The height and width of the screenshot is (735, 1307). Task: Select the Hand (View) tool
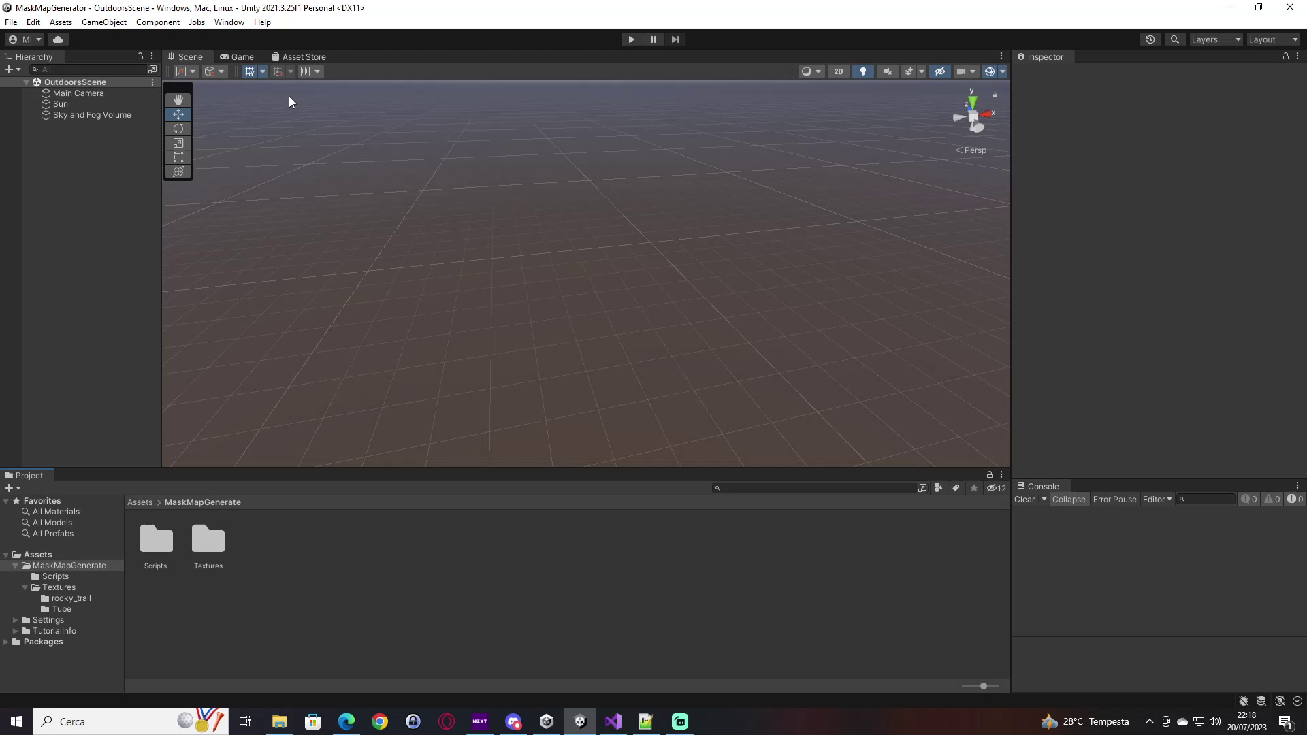pyautogui.click(x=178, y=100)
